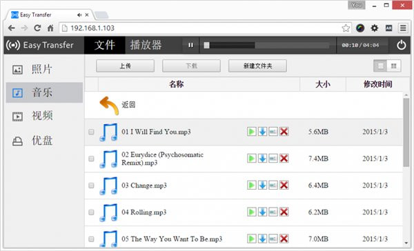Screen dimensions: 414x251
Task: Click the 7.4MB size cell
Action: [318, 159]
